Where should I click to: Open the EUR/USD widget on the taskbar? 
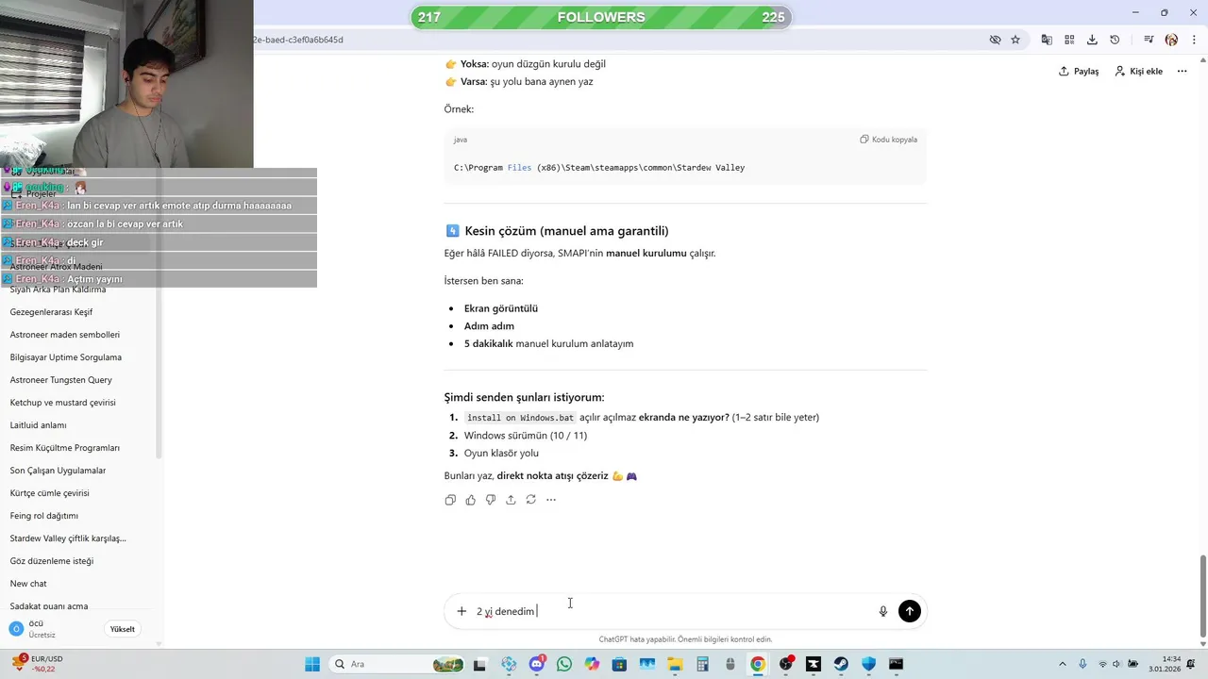39,664
